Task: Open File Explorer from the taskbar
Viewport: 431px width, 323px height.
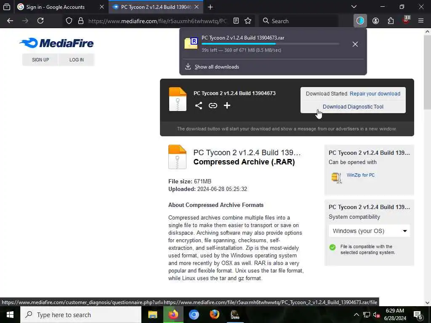Action: [152, 315]
